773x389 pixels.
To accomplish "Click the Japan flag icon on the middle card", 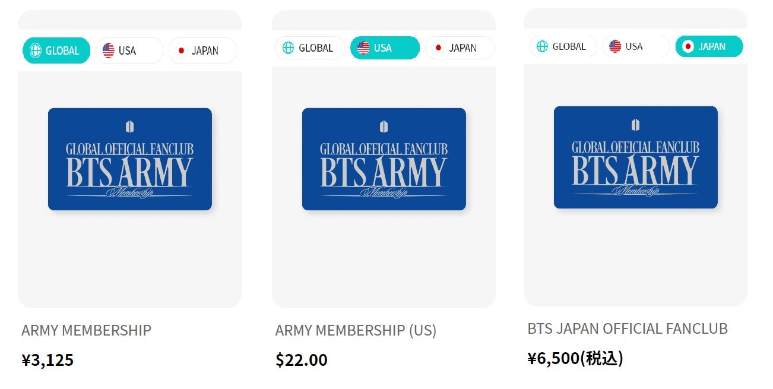I will click(x=438, y=48).
